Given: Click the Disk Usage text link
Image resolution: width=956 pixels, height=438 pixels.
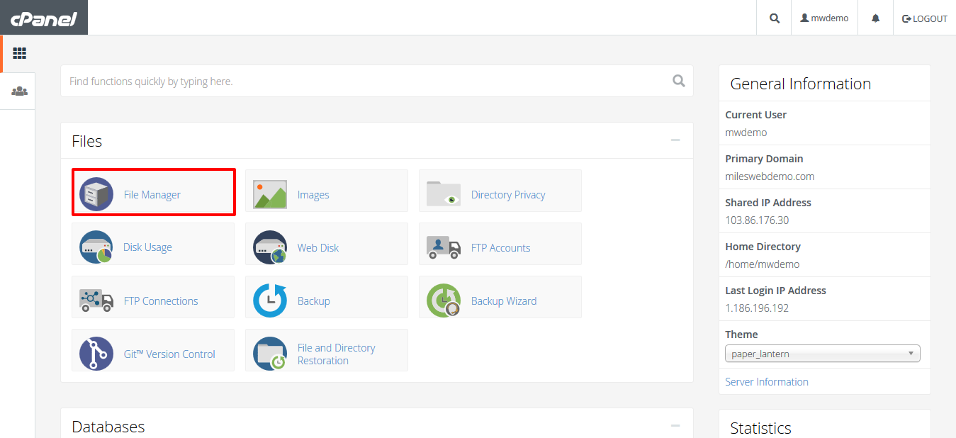Looking at the screenshot, I should pos(147,247).
